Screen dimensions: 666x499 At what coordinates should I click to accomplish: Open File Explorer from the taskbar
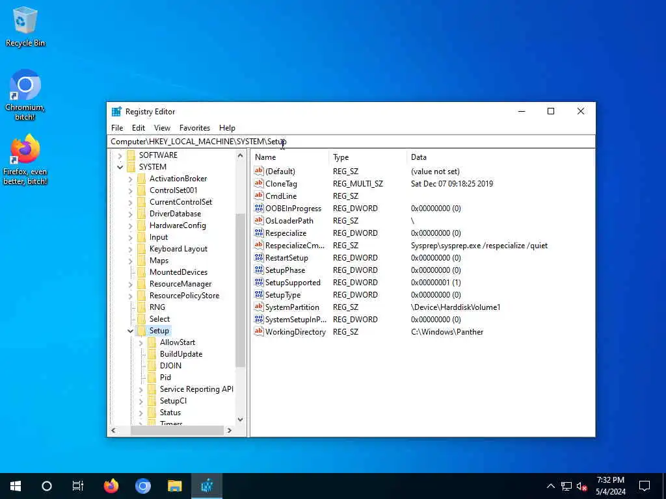pyautogui.click(x=174, y=486)
